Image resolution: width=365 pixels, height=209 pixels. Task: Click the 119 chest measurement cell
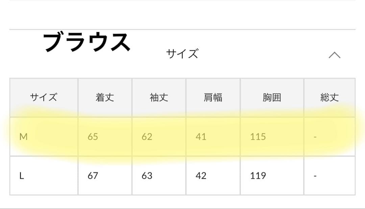pos(258,176)
